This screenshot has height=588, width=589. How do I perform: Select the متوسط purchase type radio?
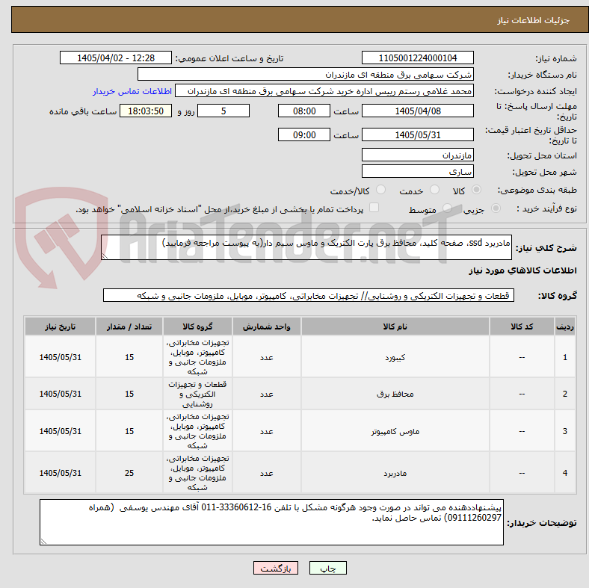[447, 208]
